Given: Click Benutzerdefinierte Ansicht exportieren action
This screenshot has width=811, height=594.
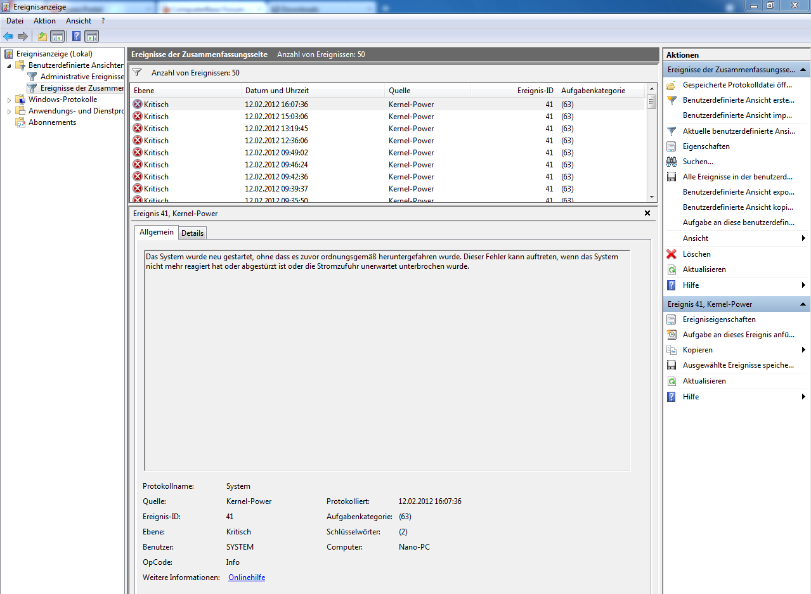Looking at the screenshot, I should pos(738,192).
